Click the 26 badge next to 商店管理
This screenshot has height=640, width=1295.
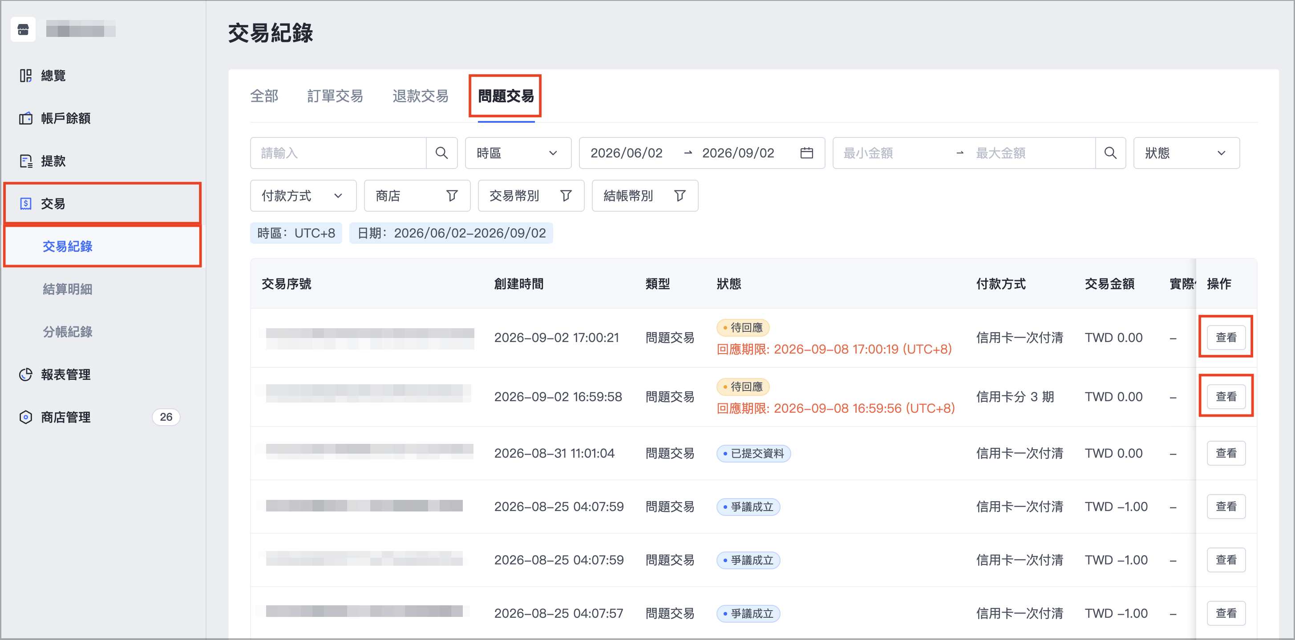166,417
